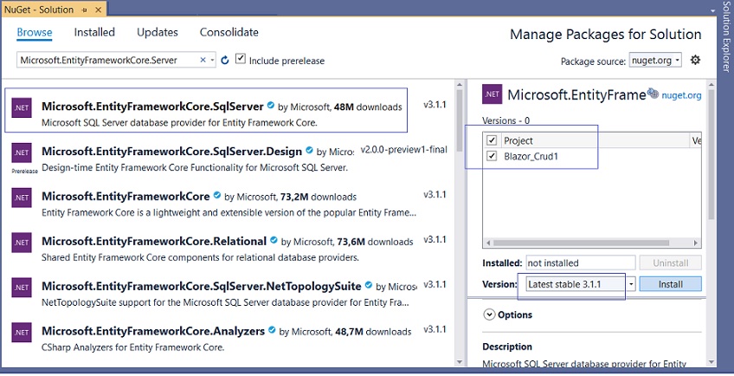This screenshot has height=376, width=734.
Task: Click the Installed 'not installed' field
Action: 581,263
